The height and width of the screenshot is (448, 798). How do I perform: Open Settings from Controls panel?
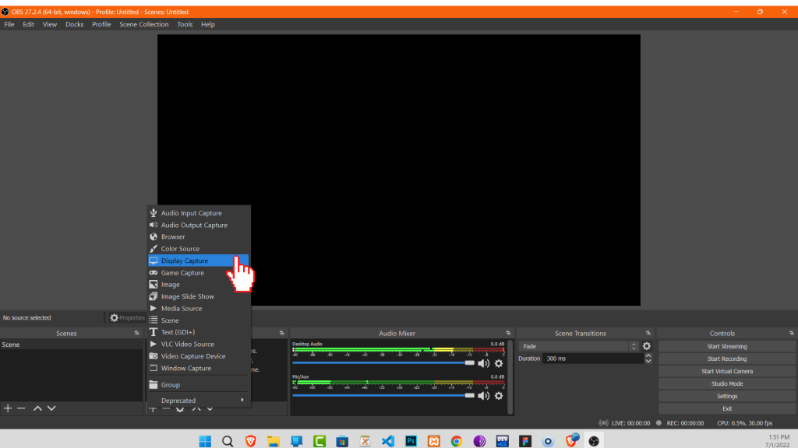(727, 396)
